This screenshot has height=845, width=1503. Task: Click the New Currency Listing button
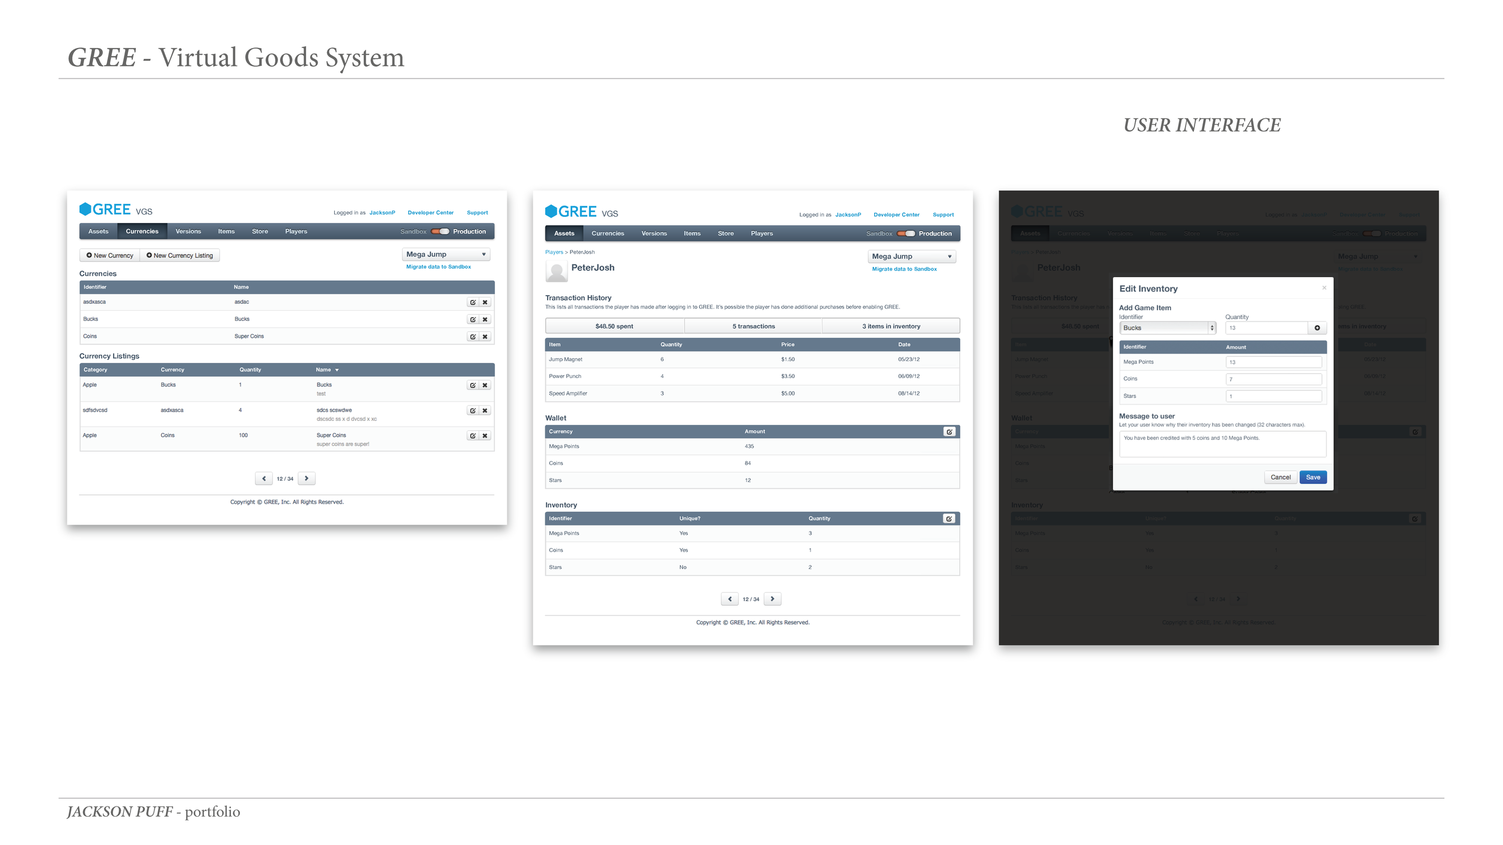(x=180, y=255)
